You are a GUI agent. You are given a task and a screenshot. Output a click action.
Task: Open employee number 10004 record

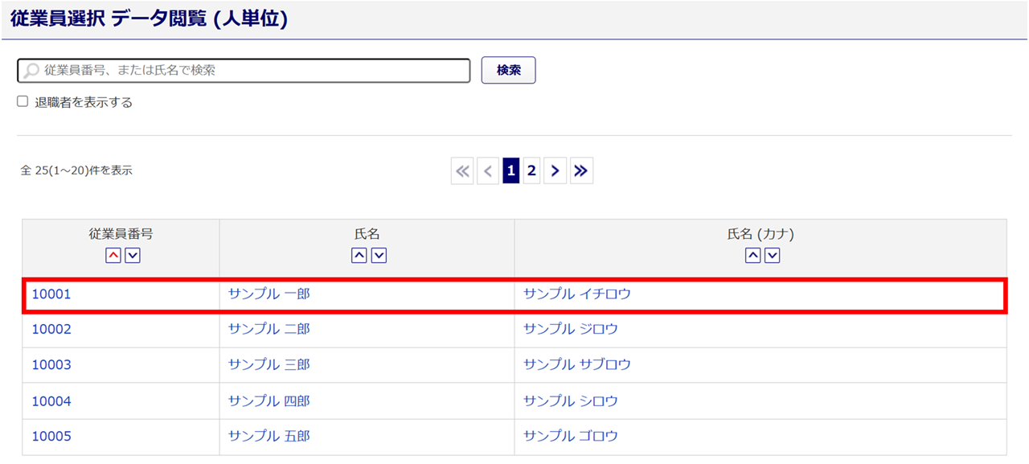51,400
